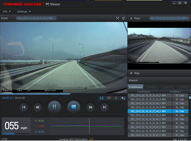Select REC_2016_03_18_19_29_47_R.MP4 in playlist
The image size is (191, 141).
[x=158, y=131]
